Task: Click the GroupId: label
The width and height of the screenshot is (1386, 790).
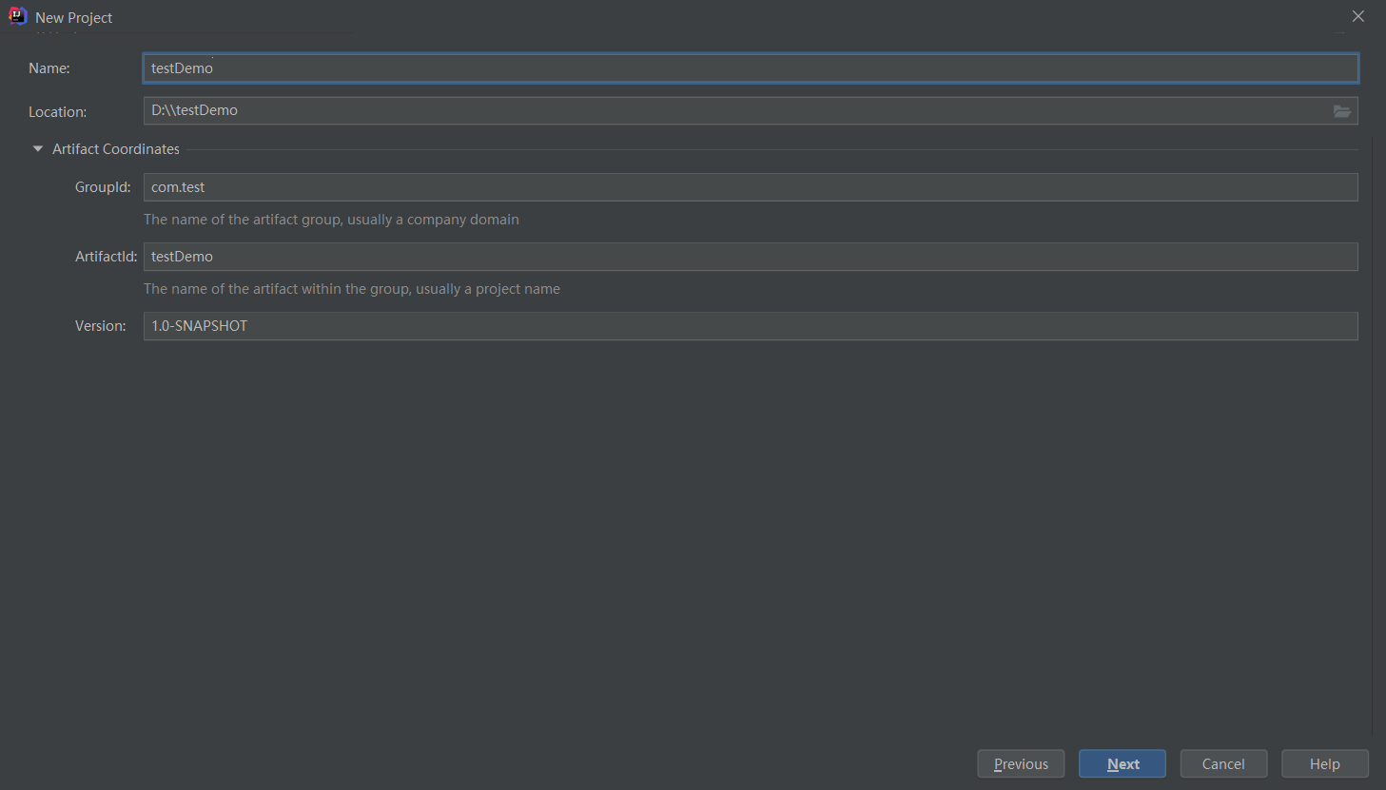Action: [x=103, y=187]
